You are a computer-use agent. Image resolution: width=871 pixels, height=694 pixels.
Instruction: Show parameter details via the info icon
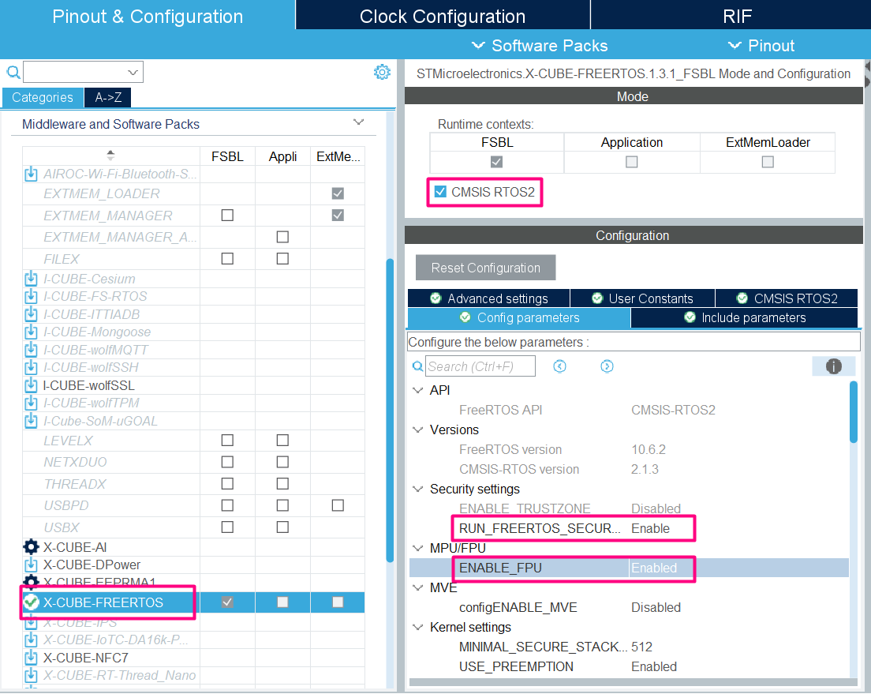coord(834,366)
